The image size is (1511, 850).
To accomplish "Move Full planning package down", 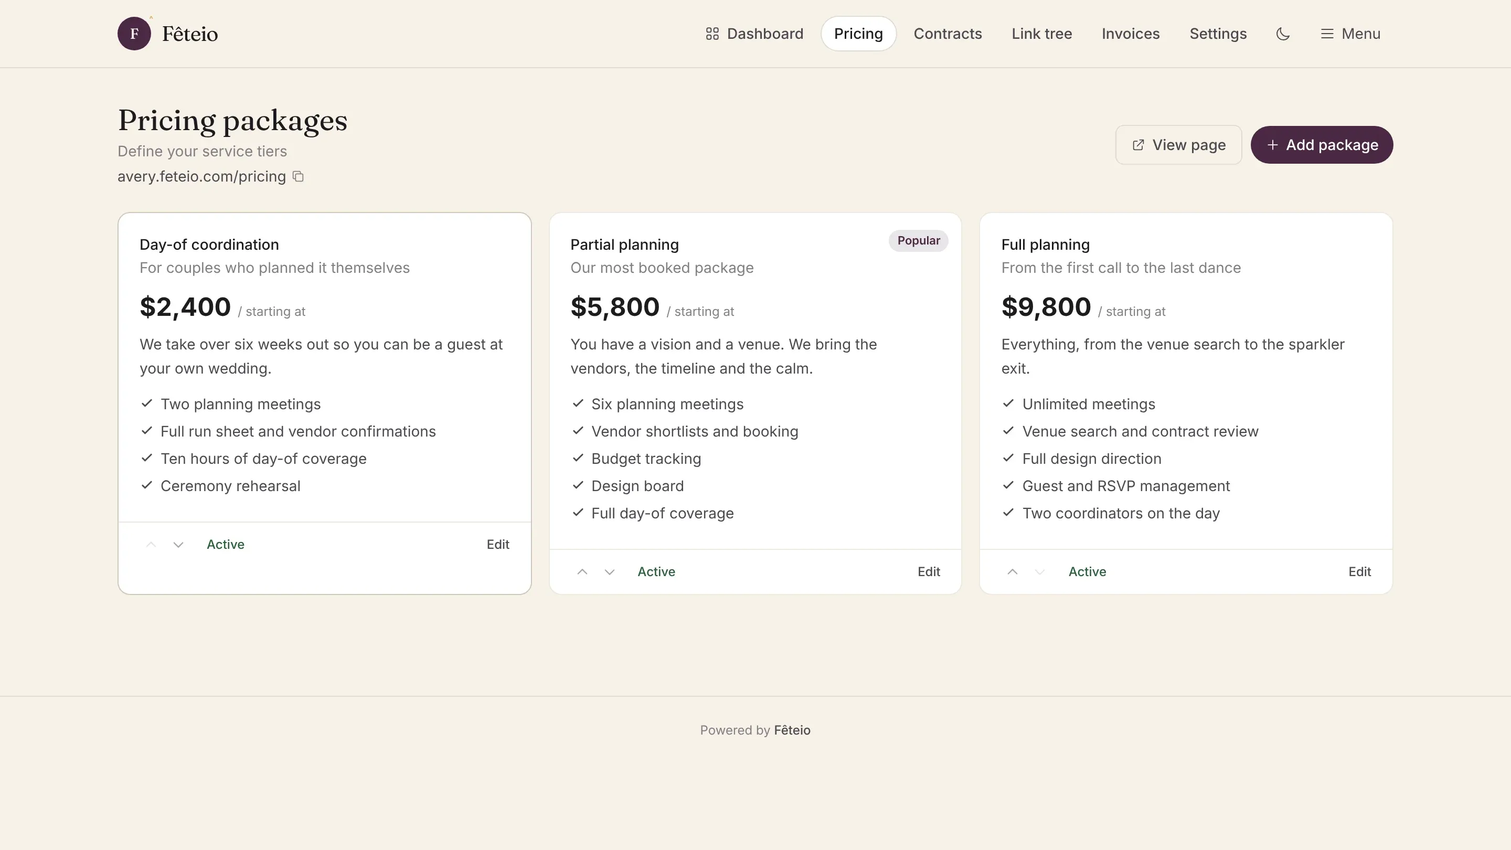I will 1040,571.
